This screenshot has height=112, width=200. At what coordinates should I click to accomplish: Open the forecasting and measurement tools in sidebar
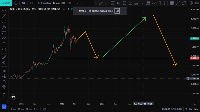[4, 33]
